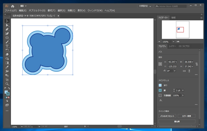Screen dimensions: 207x131
Task: Open the 効果(C) menu
Action: tap(71, 11)
